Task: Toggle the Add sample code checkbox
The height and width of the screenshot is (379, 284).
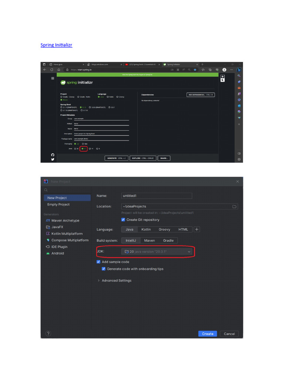Action: click(x=98, y=262)
